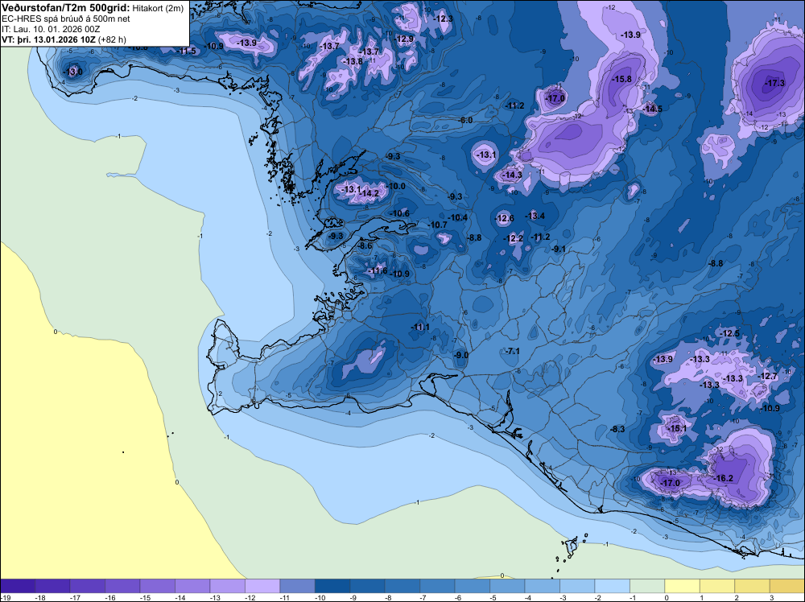The height and width of the screenshot is (602, 805).
Task: Click the -12.2 temperature label
Action: [514, 239]
